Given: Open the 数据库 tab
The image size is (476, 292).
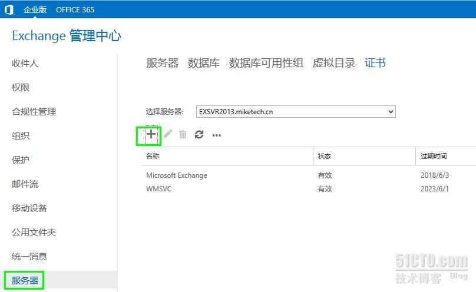Looking at the screenshot, I should 204,63.
